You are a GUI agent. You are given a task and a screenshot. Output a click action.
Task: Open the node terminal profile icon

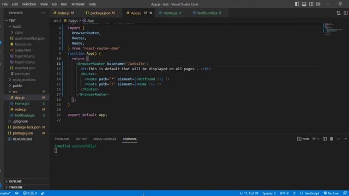coord(299,139)
